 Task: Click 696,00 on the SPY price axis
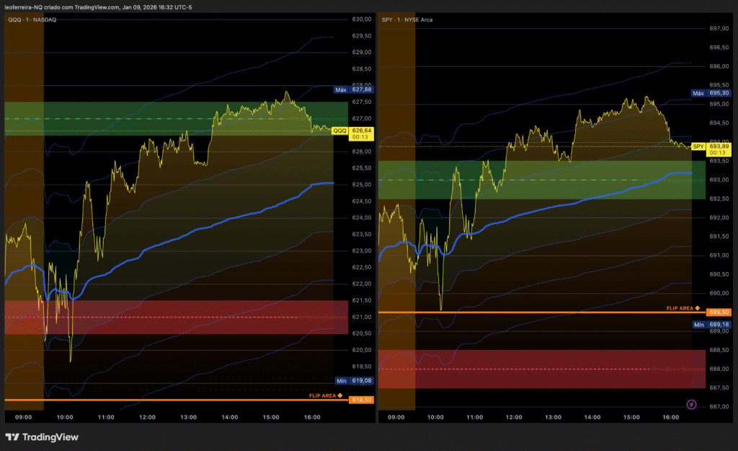click(x=719, y=66)
